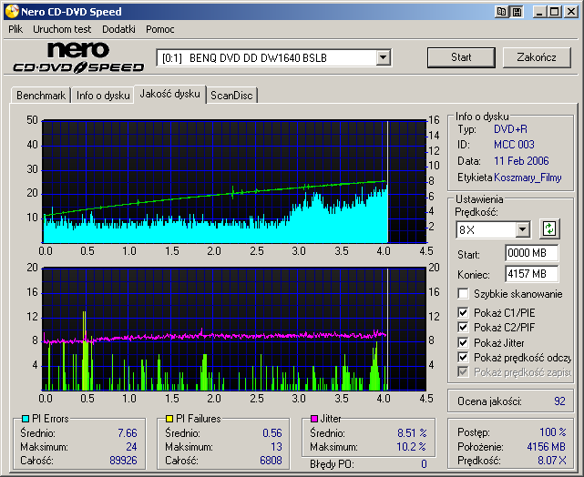Click the Położenie value 4156 MB
Viewport: 584px width, 477px height.
click(x=546, y=447)
